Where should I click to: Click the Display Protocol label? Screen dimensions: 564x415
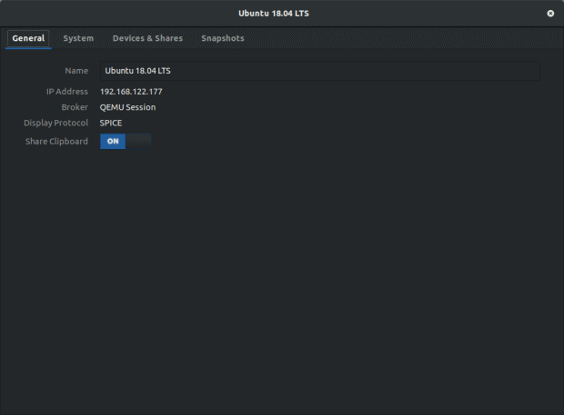(x=56, y=123)
